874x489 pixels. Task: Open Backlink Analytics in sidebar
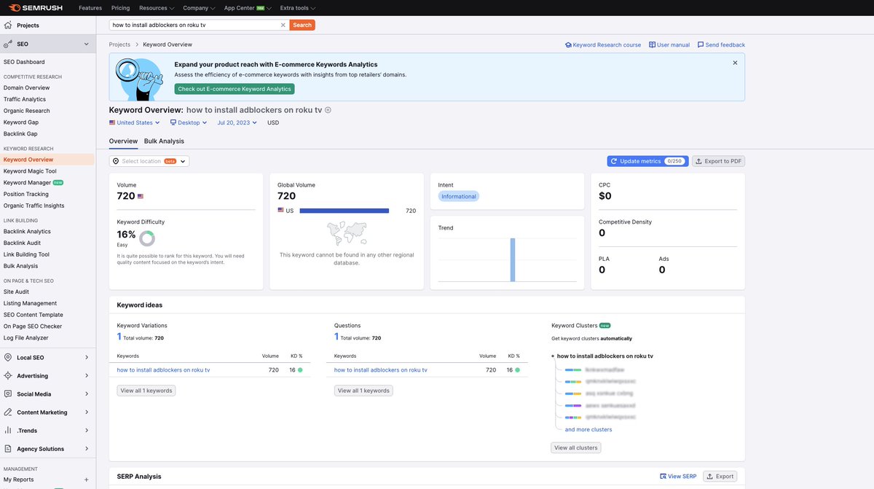point(27,232)
